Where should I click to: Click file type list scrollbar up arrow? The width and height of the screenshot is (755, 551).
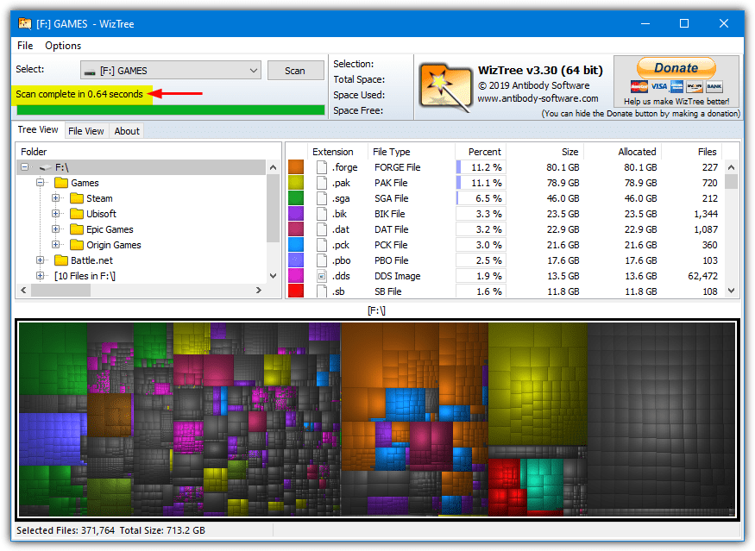tap(731, 167)
